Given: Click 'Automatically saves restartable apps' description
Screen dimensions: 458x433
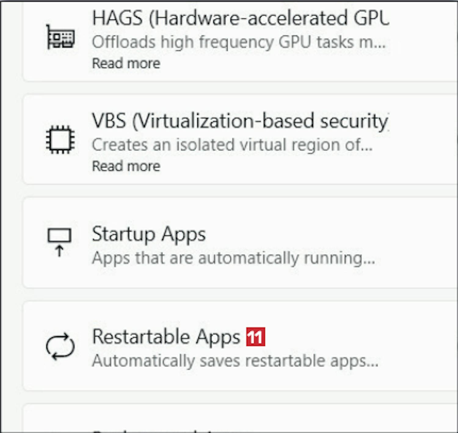Looking at the screenshot, I should (x=235, y=361).
